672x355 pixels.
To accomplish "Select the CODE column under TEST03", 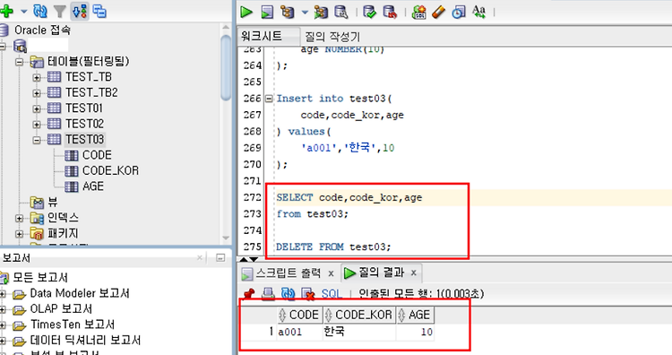I will pos(97,155).
